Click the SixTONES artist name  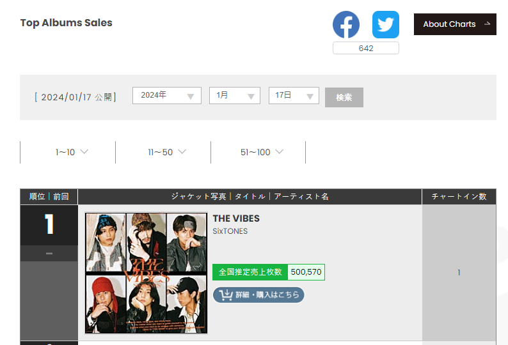click(230, 231)
